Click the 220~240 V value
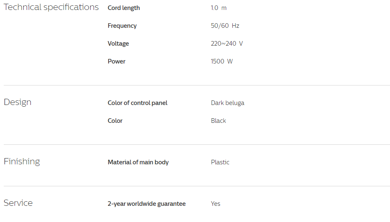390x222 pixels. click(x=227, y=44)
